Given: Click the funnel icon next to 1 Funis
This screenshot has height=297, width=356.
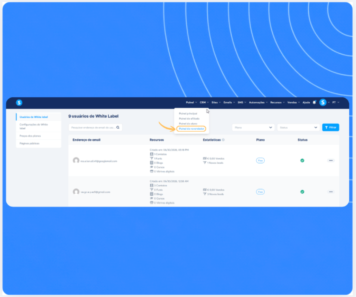Looking at the screenshot, I should (x=151, y=158).
